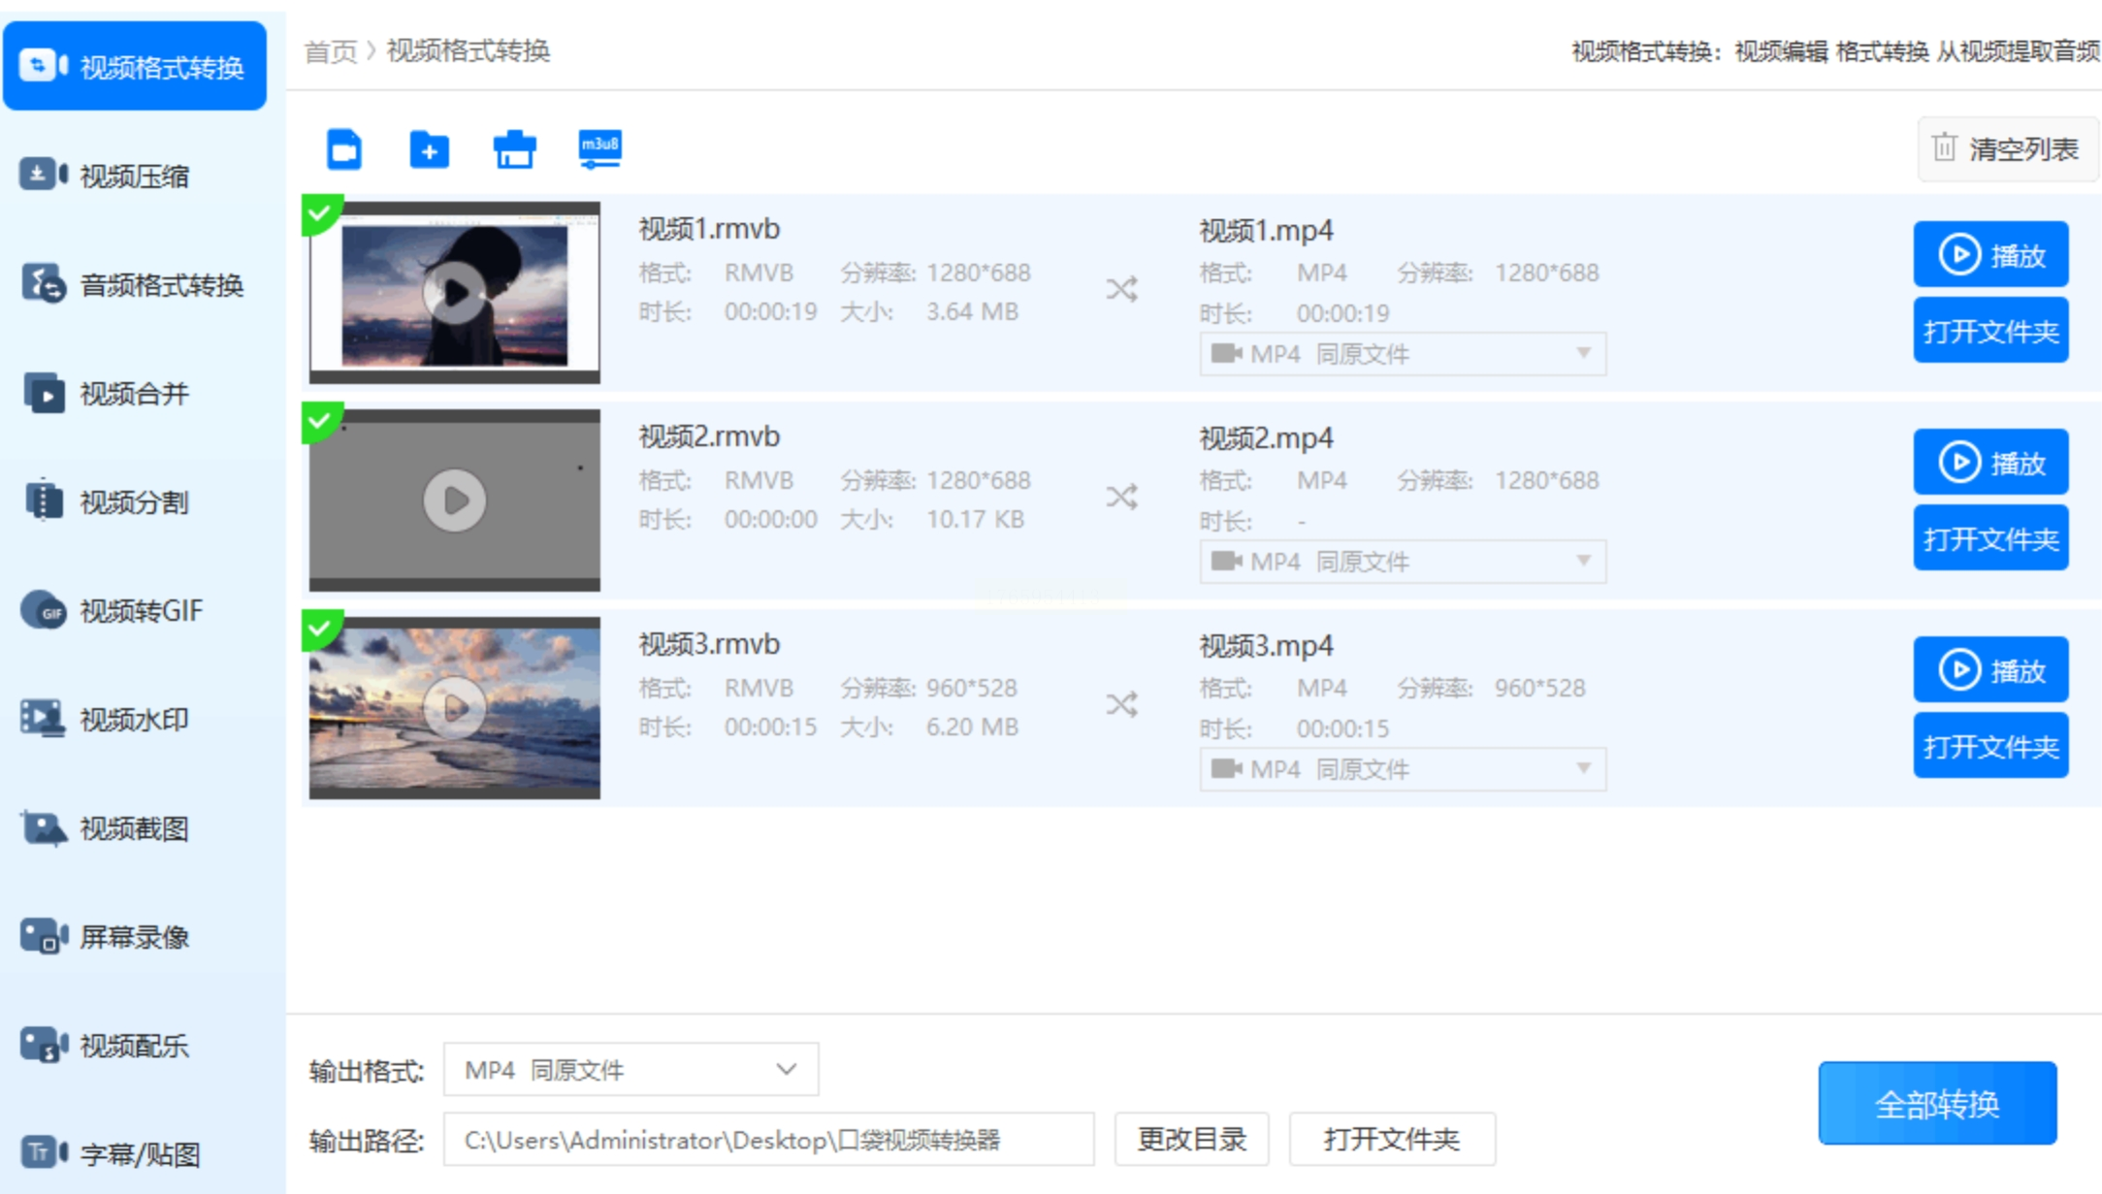Click the trash icon in 清空列表
This screenshot has width=2102, height=1194.
point(1944,148)
